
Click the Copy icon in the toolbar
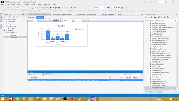coord(56,8)
